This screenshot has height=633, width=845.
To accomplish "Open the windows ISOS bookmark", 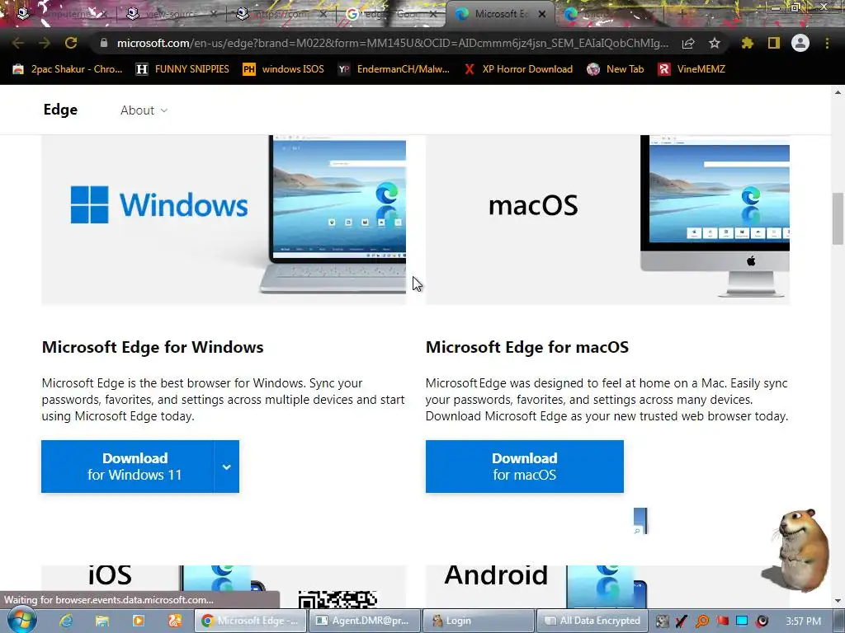I will click(284, 69).
